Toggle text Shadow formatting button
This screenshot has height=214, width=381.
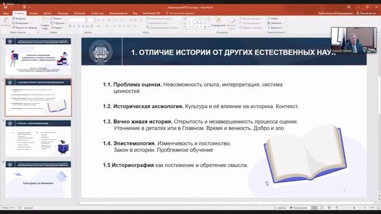click(83, 26)
